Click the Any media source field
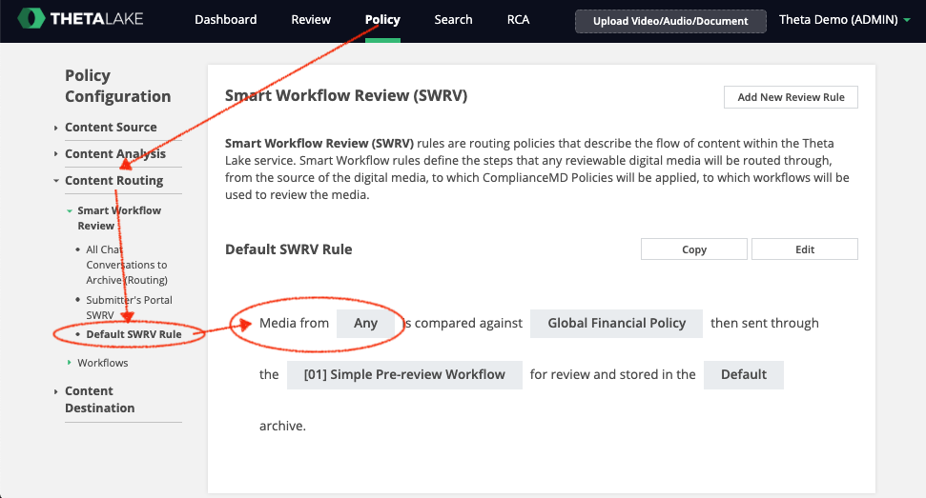926x498 pixels. coord(365,323)
